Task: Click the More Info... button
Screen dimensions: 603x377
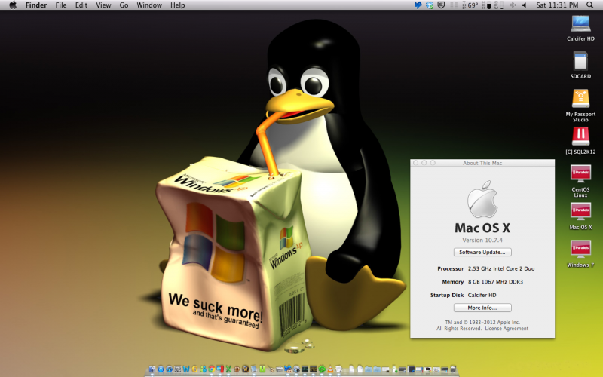Action: 482,308
